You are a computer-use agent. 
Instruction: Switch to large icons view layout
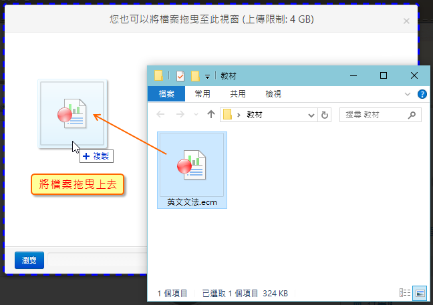point(420,293)
